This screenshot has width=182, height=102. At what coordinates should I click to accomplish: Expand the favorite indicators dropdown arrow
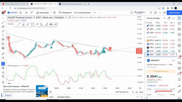coord(51,12)
